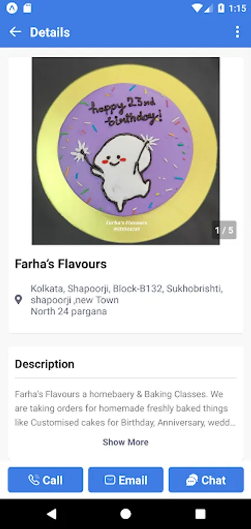Tap the 1 / 5 image counter
Image resolution: width=251 pixels, height=529 pixels.
pyautogui.click(x=224, y=230)
